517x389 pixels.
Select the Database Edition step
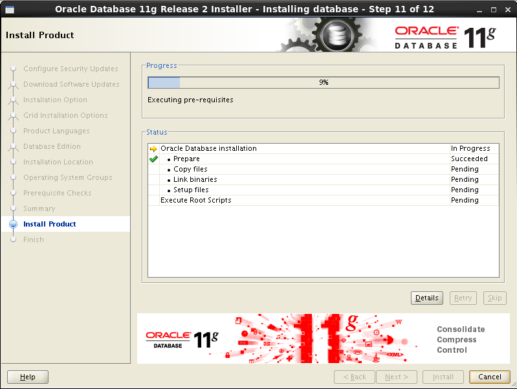(x=52, y=146)
